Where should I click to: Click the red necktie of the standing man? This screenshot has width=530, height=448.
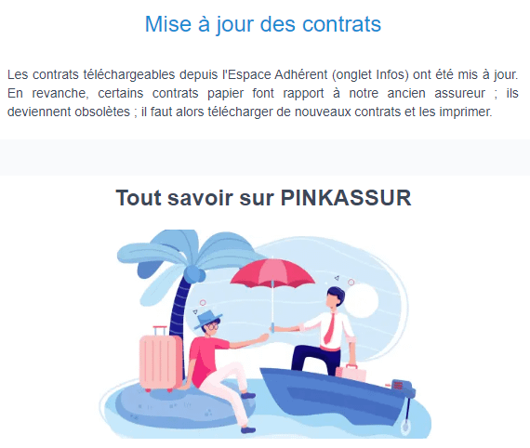(x=330, y=328)
